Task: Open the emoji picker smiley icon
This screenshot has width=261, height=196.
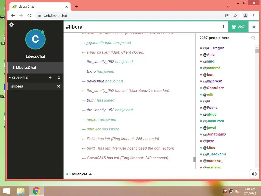Action: [254, 174]
